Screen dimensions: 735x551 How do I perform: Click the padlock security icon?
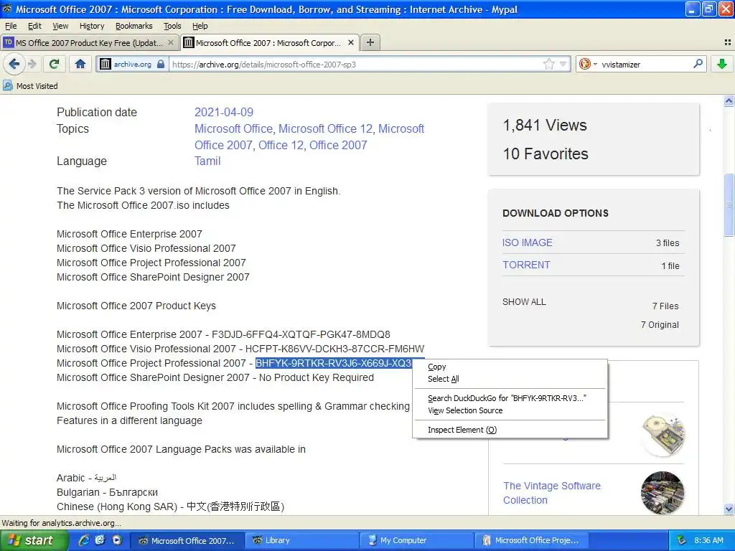tap(161, 64)
